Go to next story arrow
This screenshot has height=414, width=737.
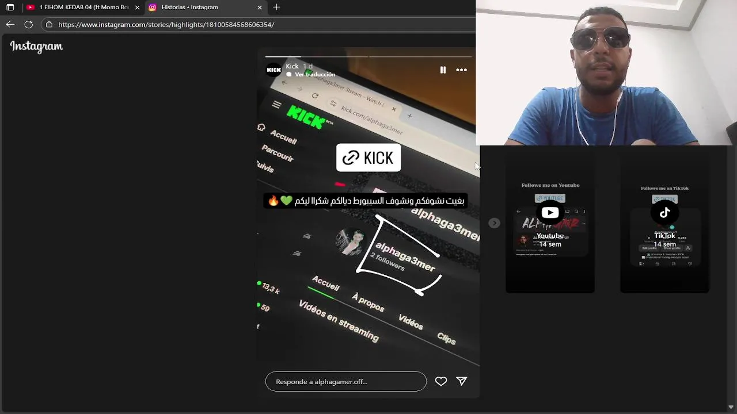coord(494,223)
